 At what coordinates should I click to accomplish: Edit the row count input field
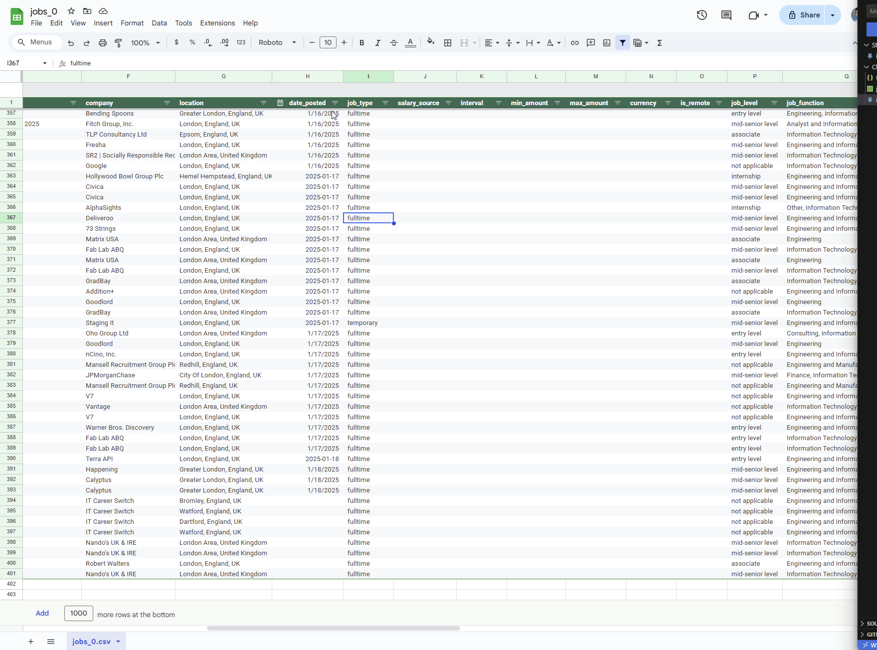tap(78, 613)
